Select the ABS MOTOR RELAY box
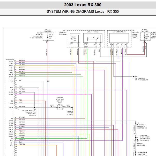 [119, 38]
